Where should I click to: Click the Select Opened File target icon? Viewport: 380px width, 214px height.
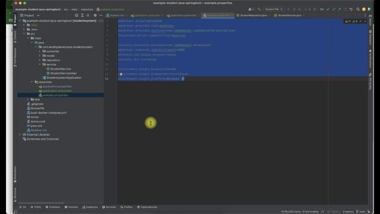(x=77, y=15)
